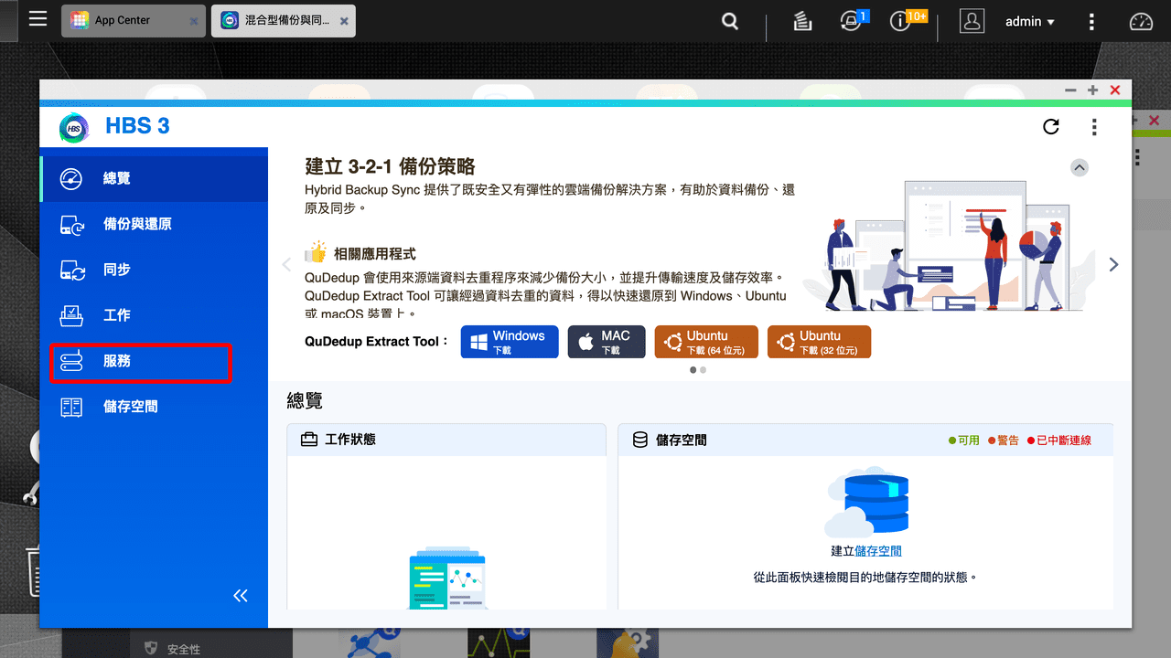Collapse the 3-2-1 banner with the chevron
The height and width of the screenshot is (658, 1171).
coord(1080,167)
